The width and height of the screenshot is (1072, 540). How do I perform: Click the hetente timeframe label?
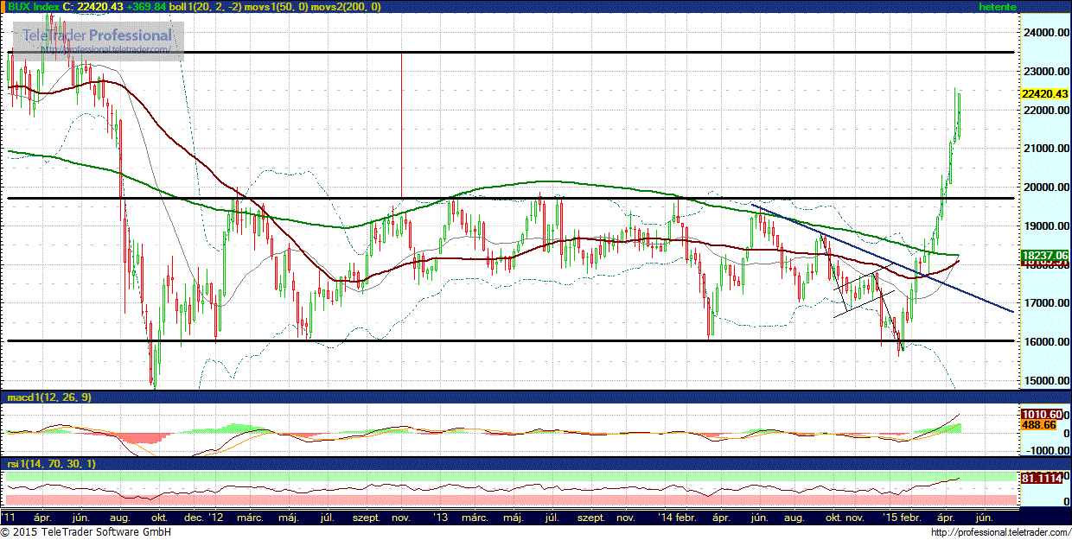[998, 7]
